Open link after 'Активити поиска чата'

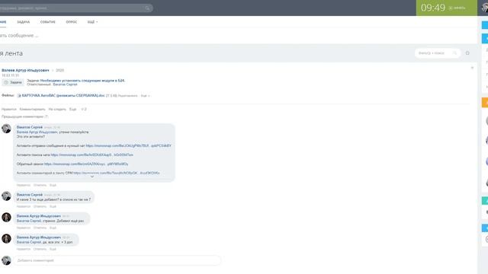91,155
